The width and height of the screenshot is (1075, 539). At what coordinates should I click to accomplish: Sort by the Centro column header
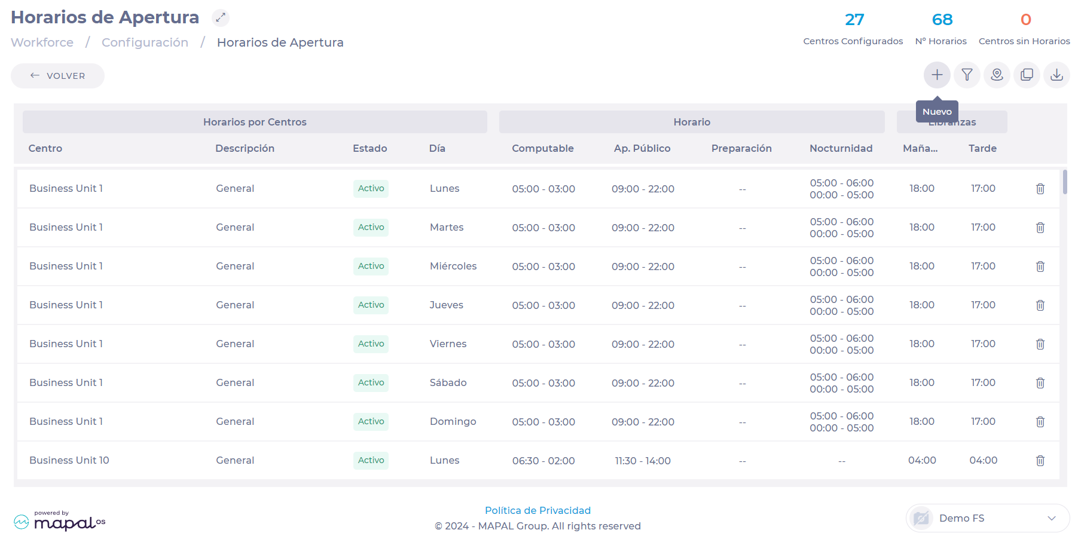click(x=45, y=148)
